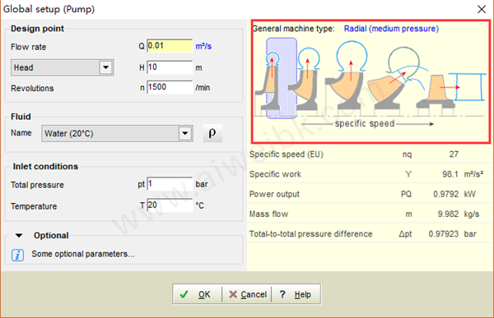The height and width of the screenshot is (318, 494).
Task: Click the blue info icon in Optional
Action: (x=17, y=255)
